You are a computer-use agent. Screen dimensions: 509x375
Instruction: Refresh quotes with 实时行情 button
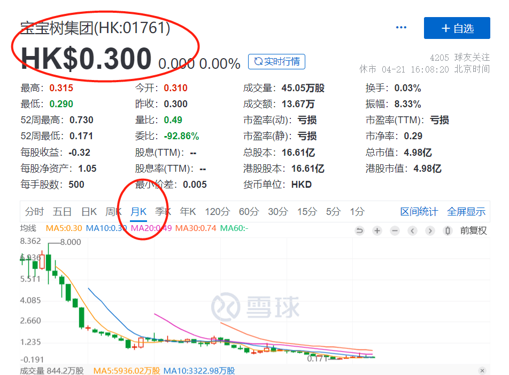click(x=276, y=61)
